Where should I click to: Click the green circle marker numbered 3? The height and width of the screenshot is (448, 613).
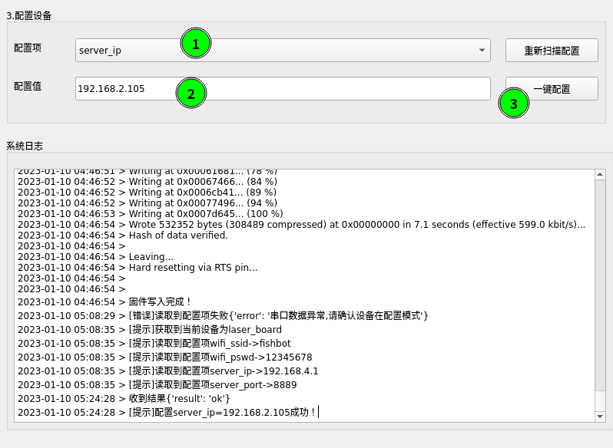pos(514,104)
